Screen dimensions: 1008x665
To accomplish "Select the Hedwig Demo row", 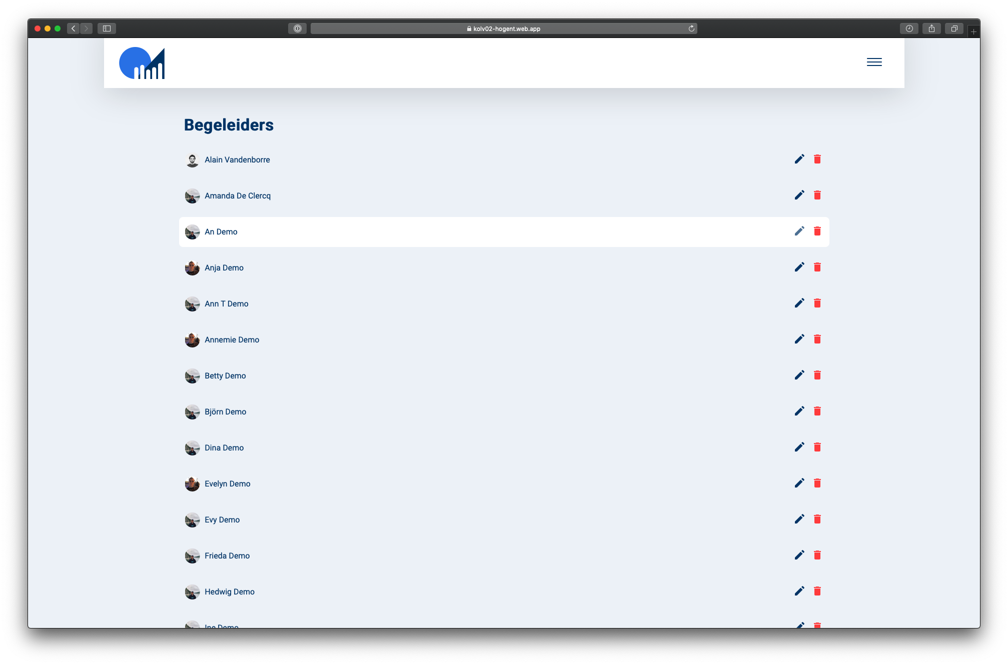I will 500,591.
